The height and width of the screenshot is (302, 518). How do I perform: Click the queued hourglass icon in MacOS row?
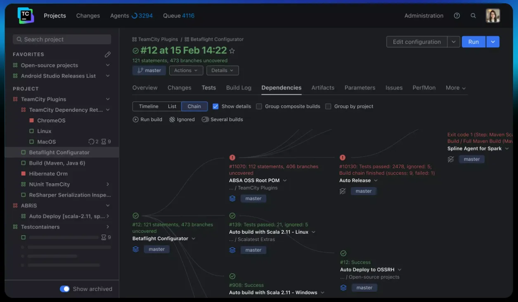(104, 142)
